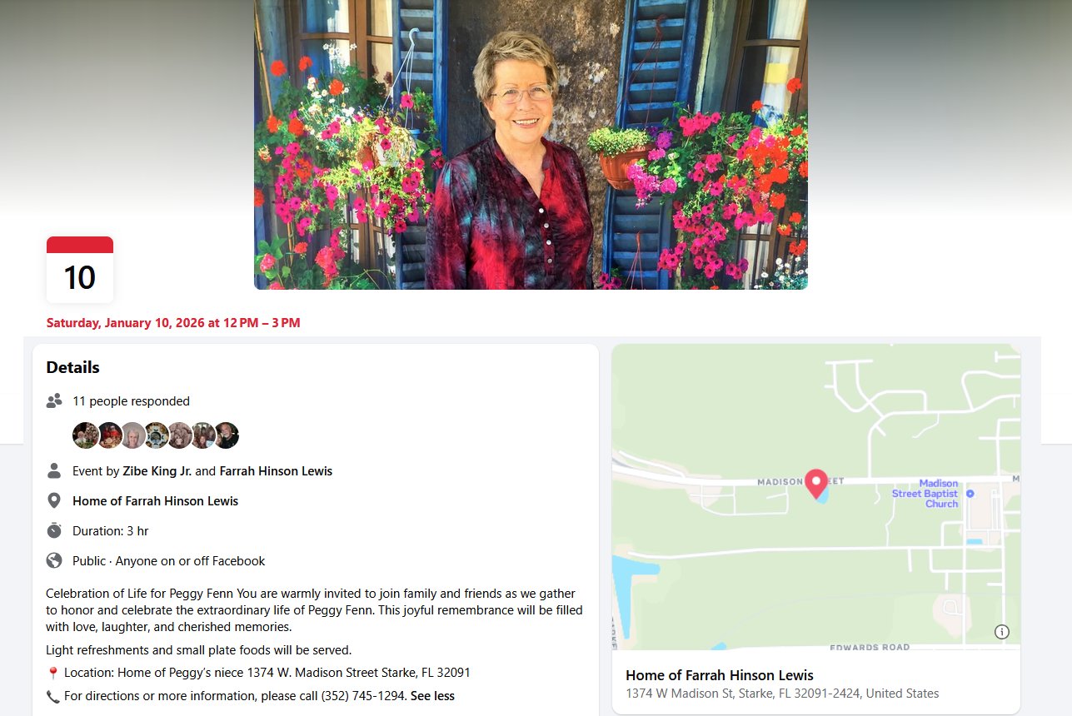This screenshot has width=1072, height=716.
Task: Open the 11 people responded list
Action: pos(131,401)
